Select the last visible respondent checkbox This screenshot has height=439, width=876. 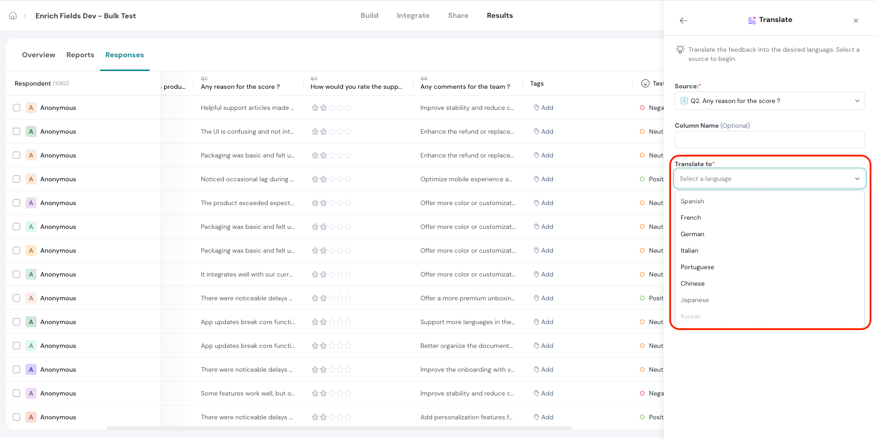(x=16, y=417)
